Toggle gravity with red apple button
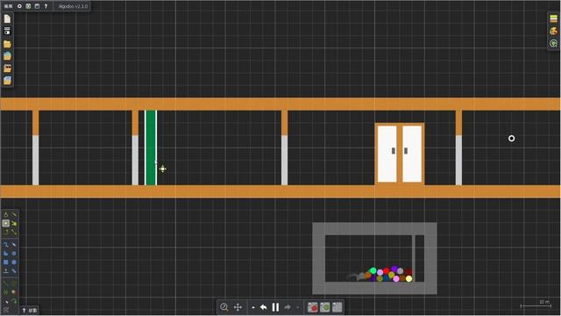Screen dimensions: 561x316 [x=313, y=307]
